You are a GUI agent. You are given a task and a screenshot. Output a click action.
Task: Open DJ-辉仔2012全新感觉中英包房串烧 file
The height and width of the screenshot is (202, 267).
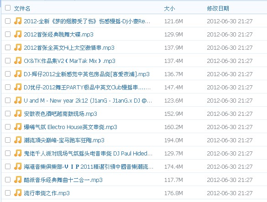coord(87,74)
